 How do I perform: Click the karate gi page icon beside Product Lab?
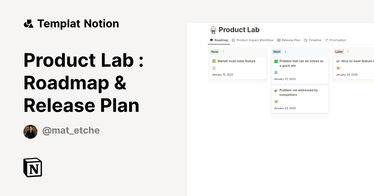pos(213,30)
